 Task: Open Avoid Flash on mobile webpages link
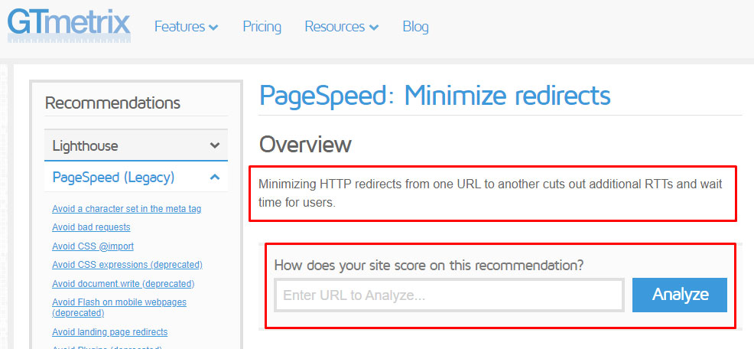coord(119,308)
